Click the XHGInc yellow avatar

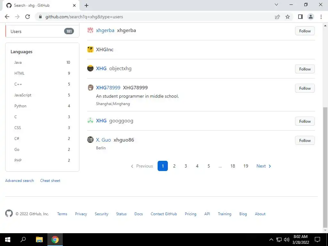[90, 49]
